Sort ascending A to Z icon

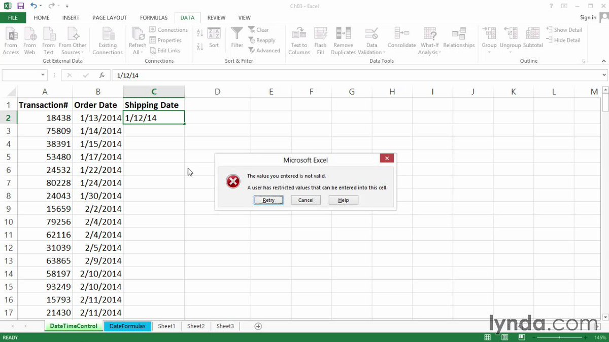(x=199, y=33)
